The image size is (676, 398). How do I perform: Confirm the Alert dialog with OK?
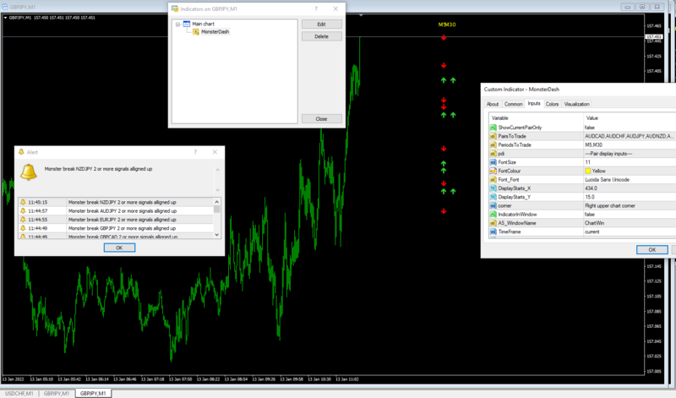[119, 248]
